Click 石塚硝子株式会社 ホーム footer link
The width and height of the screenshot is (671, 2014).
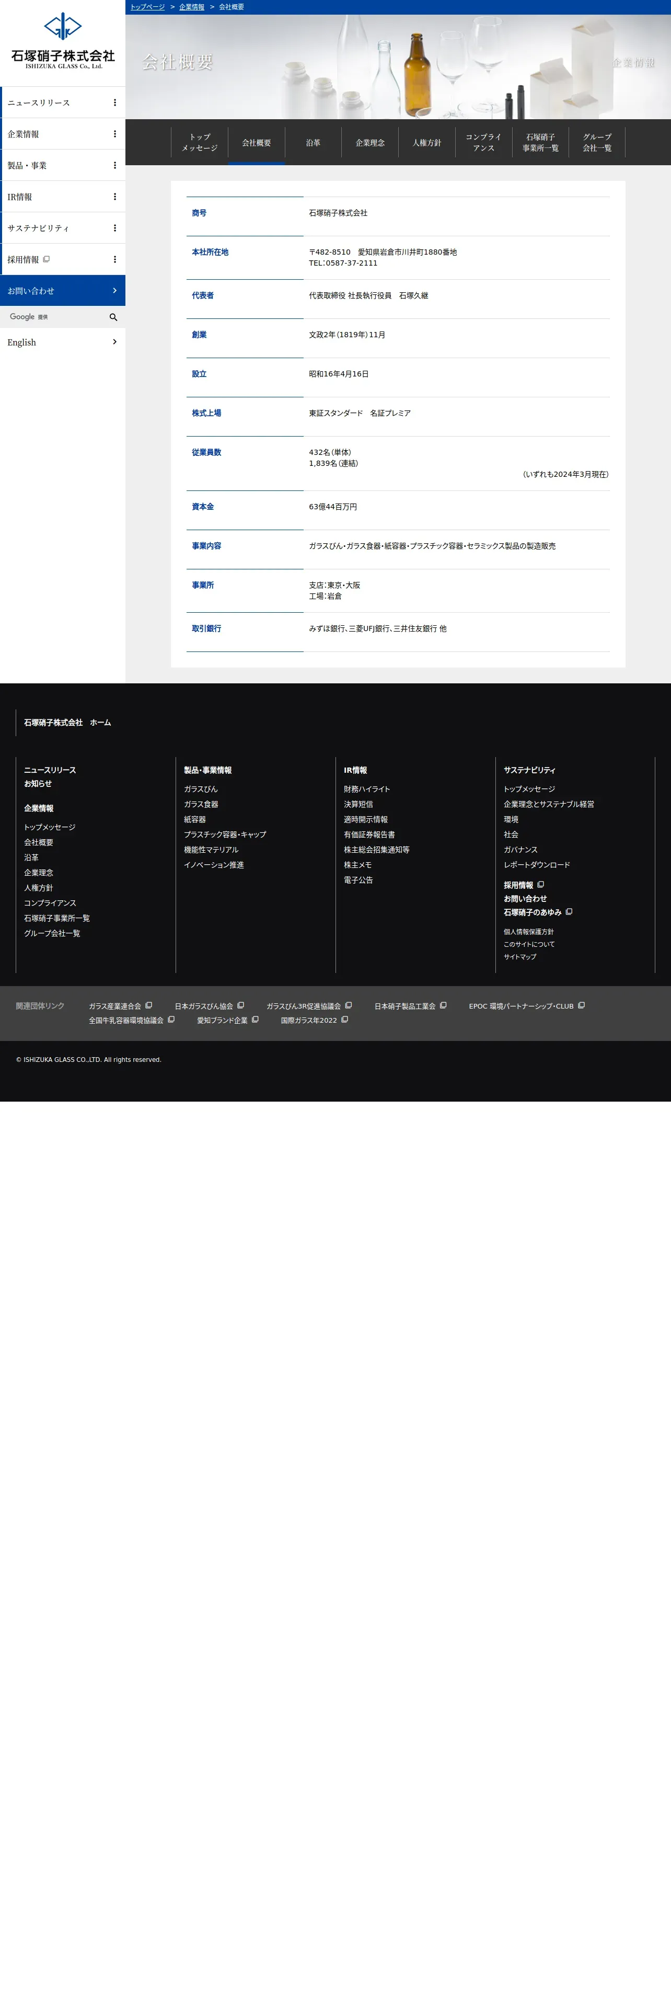pos(67,723)
